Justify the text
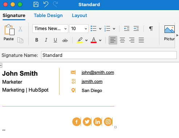 coord(141,40)
